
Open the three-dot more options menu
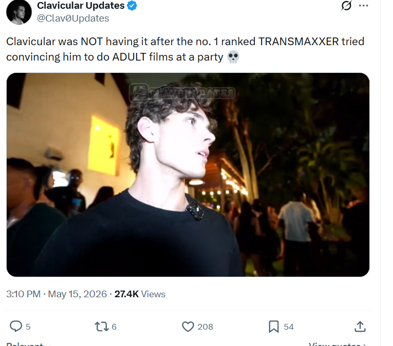pos(363,6)
